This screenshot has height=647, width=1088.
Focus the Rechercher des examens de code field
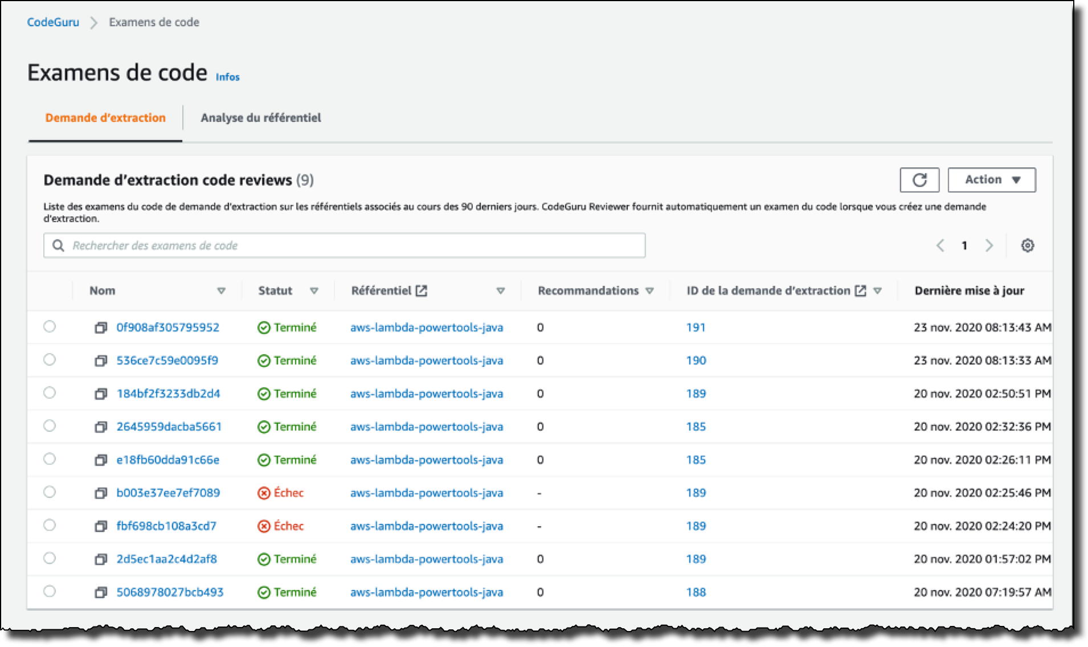[345, 245]
